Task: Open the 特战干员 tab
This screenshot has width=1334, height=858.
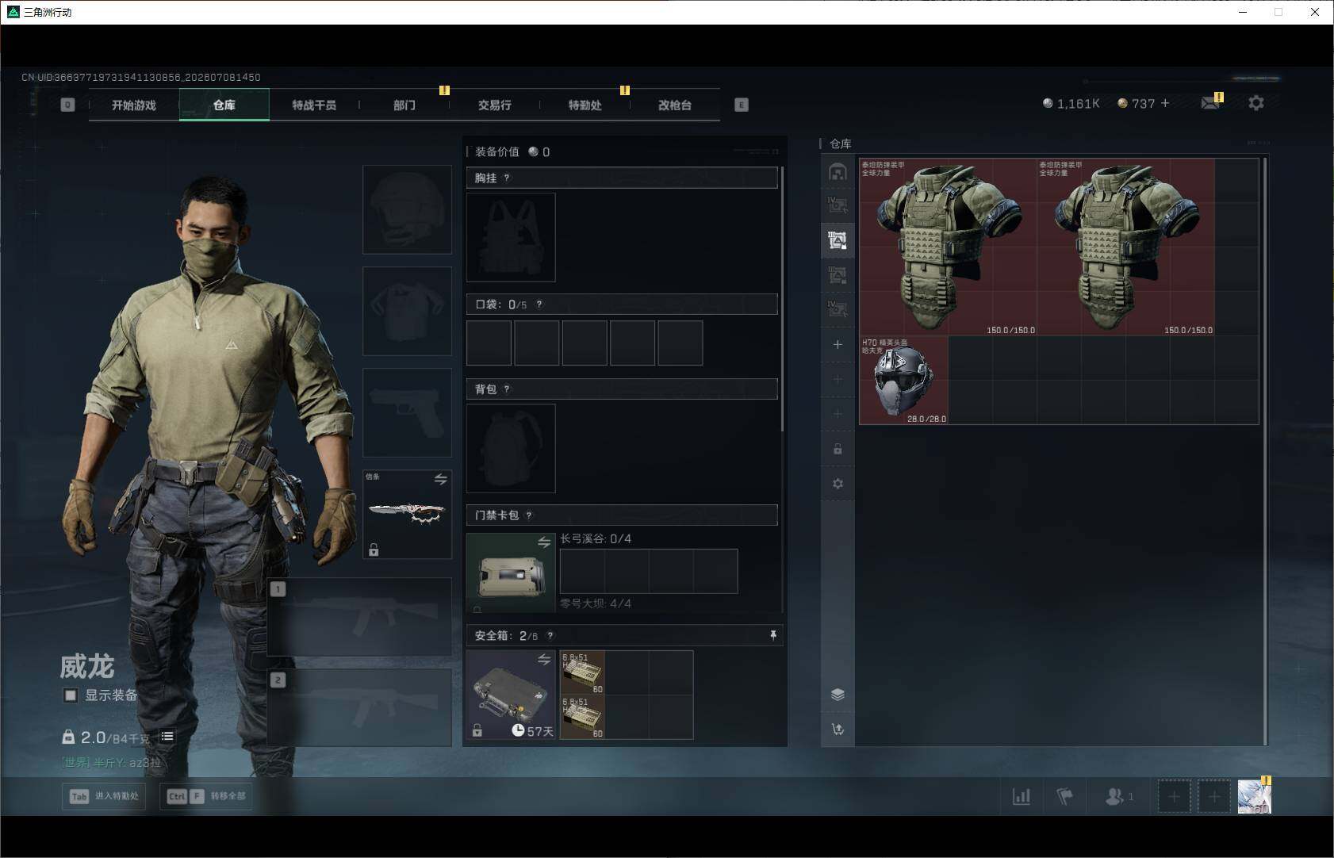Action: (x=314, y=105)
